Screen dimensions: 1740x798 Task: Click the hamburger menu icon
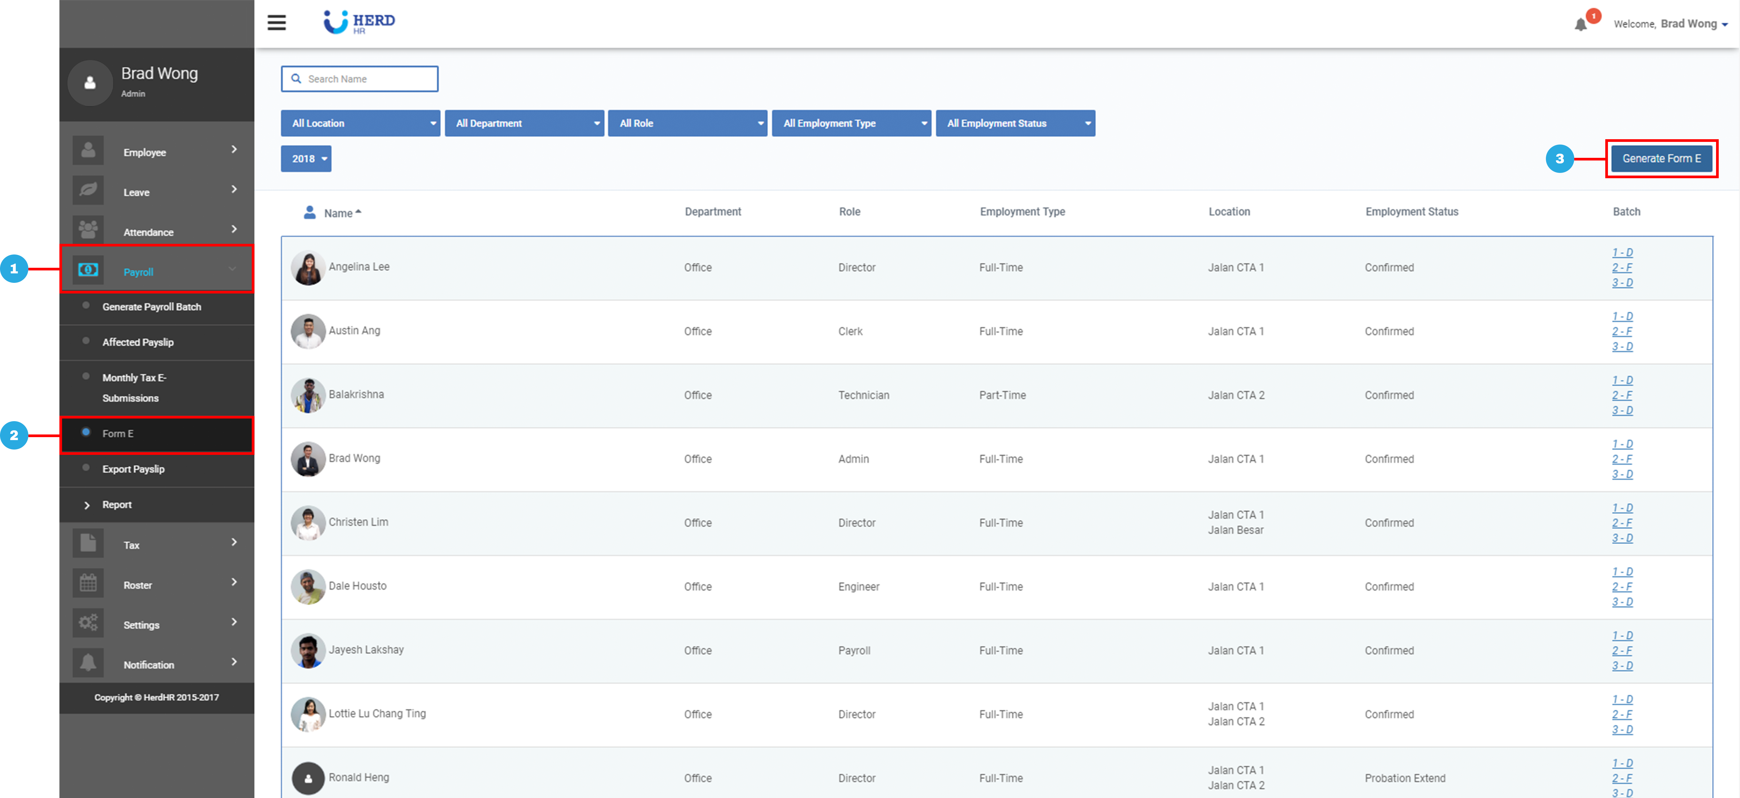coord(276,22)
